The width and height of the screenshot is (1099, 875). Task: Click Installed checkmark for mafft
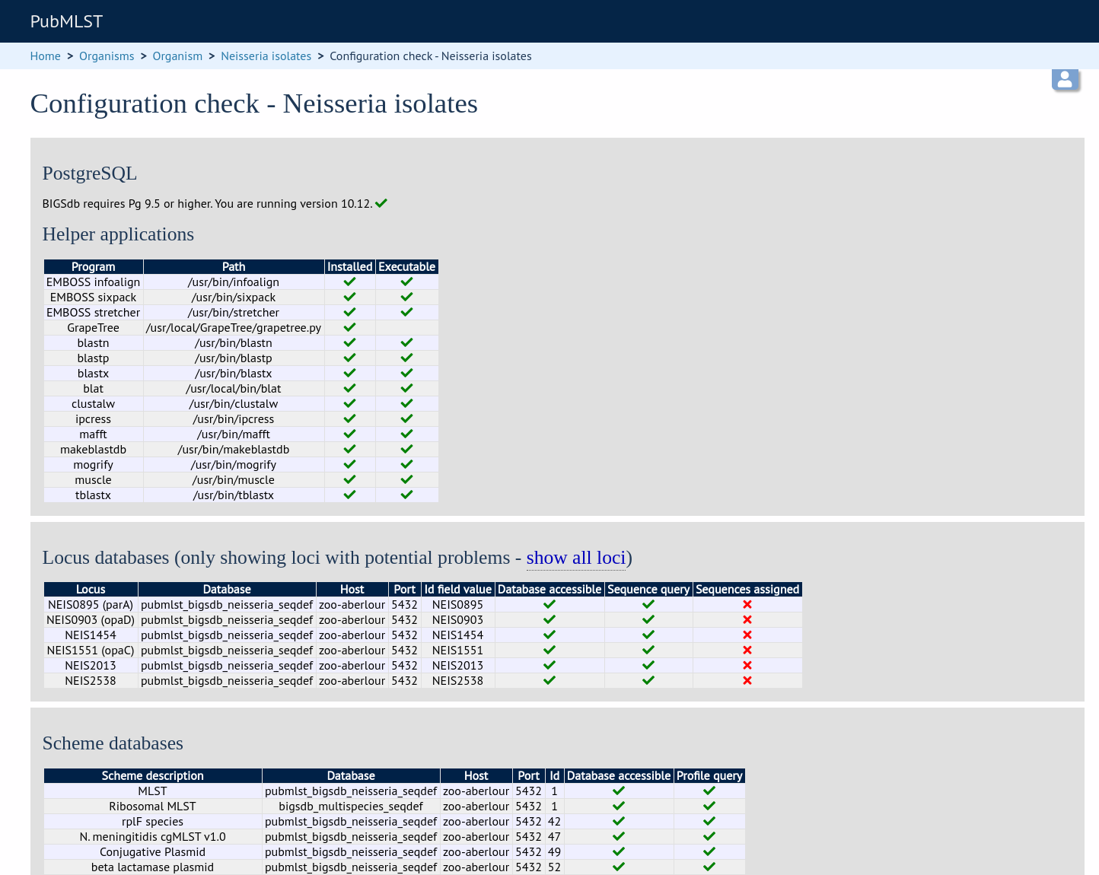[349, 434]
